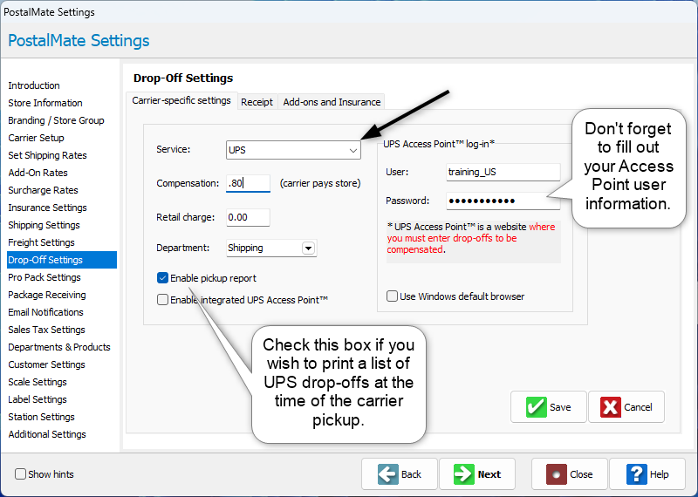698x497 pixels.
Task: Click the Access Point Password field
Action: pos(503,201)
